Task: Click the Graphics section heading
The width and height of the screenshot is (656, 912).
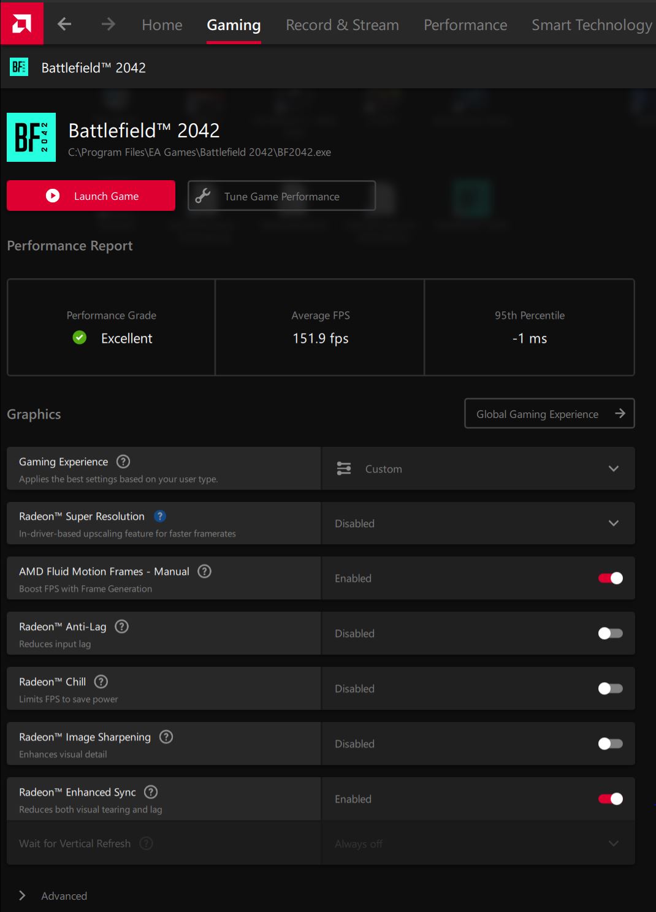Action: [x=34, y=414]
